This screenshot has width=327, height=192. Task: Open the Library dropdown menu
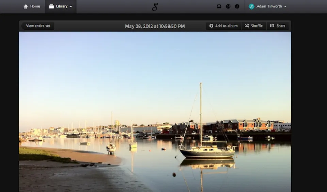point(61,6)
